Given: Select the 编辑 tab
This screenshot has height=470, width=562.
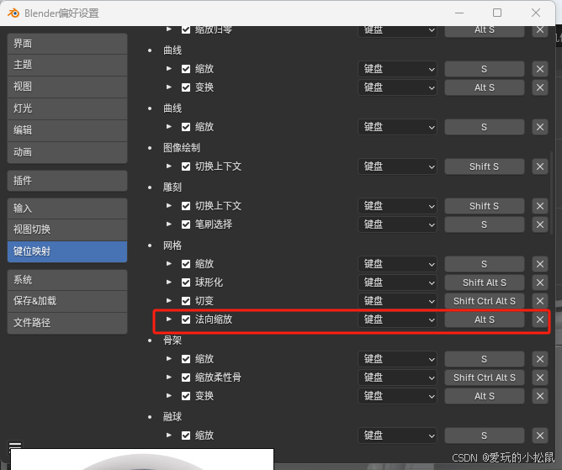Looking at the screenshot, I should point(67,130).
